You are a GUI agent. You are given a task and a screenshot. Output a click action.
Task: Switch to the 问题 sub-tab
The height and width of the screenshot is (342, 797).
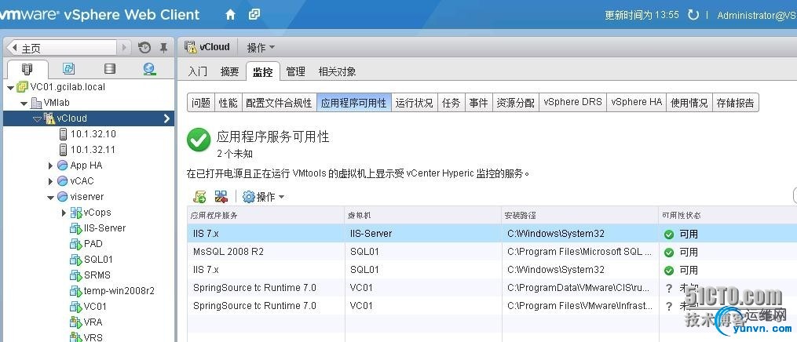pos(201,103)
